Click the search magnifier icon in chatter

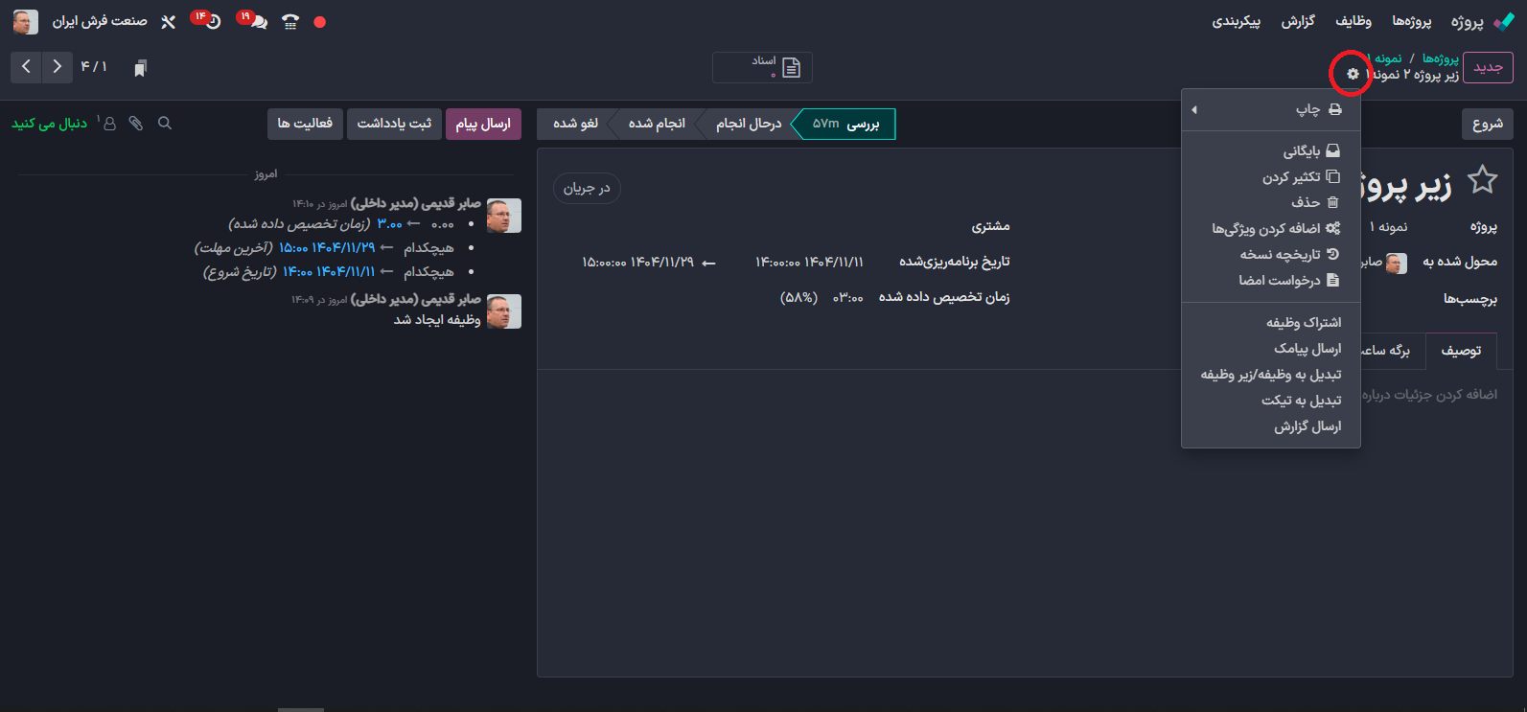[x=165, y=124]
